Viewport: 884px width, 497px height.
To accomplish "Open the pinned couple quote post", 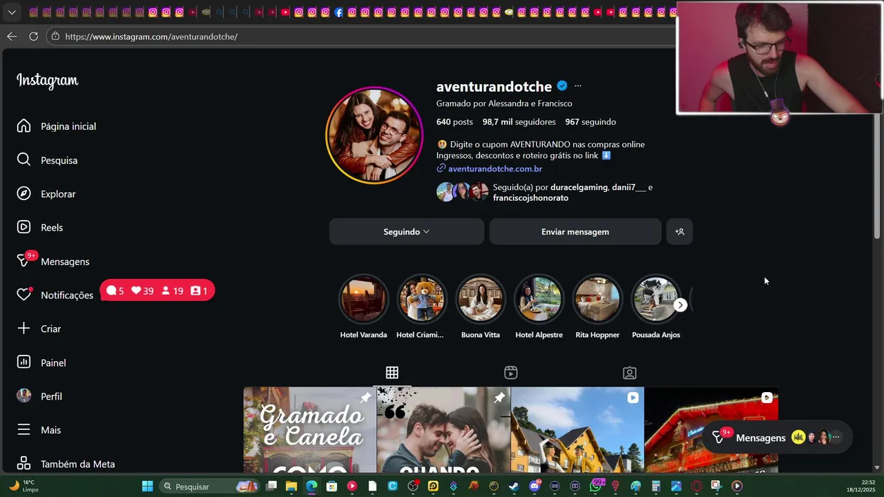I will point(443,430).
